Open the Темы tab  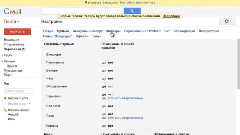[96, 36]
